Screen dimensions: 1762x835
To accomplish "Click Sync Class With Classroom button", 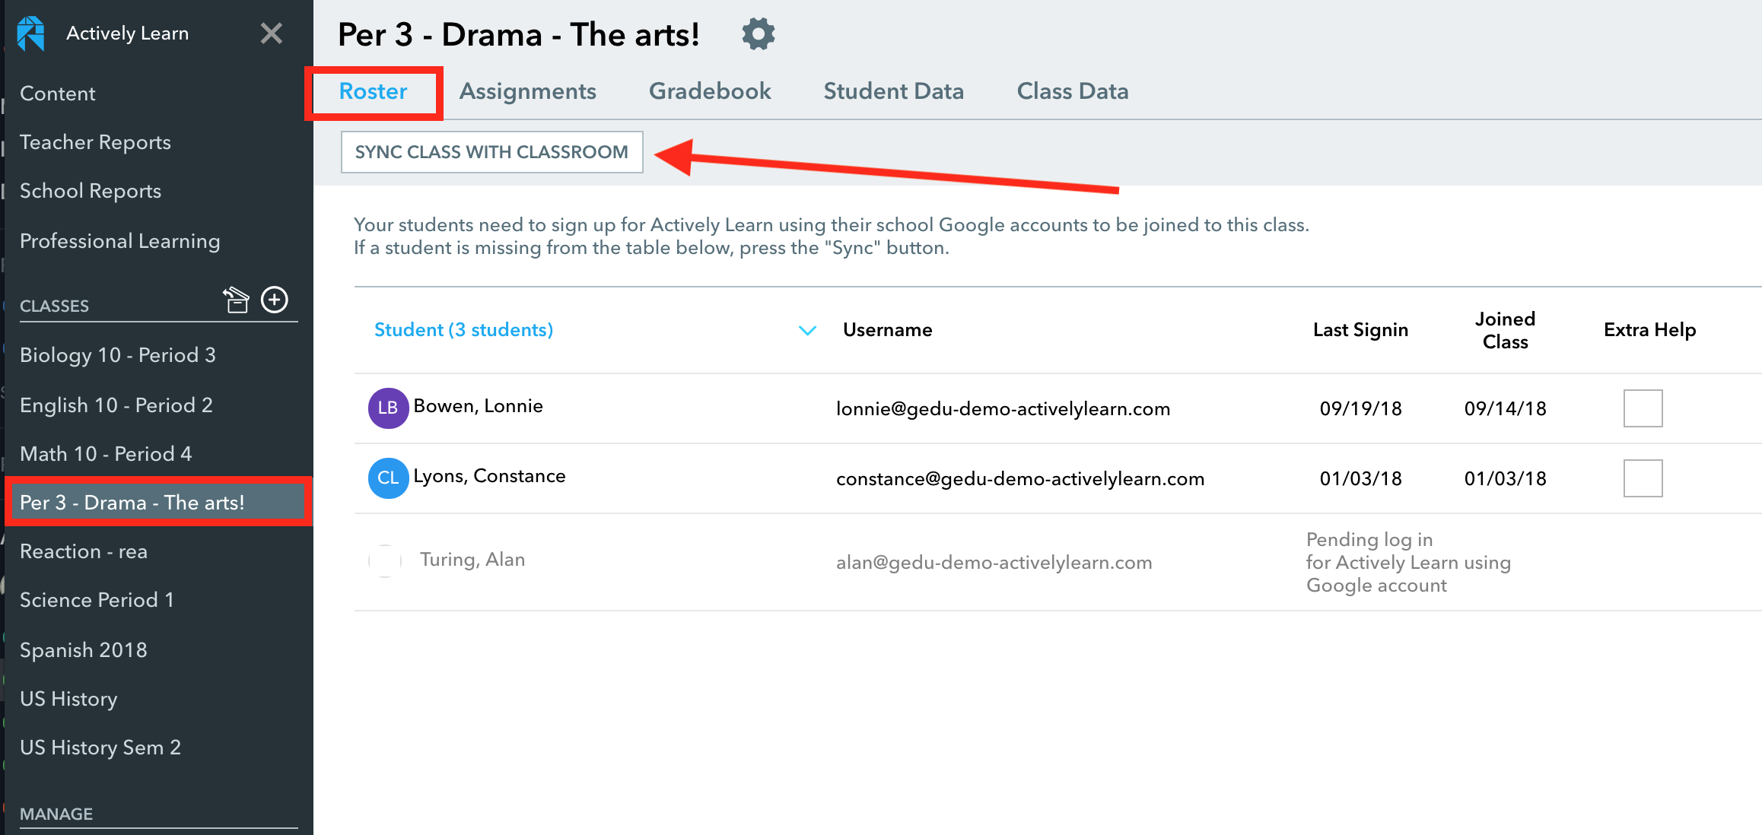I will (x=491, y=152).
